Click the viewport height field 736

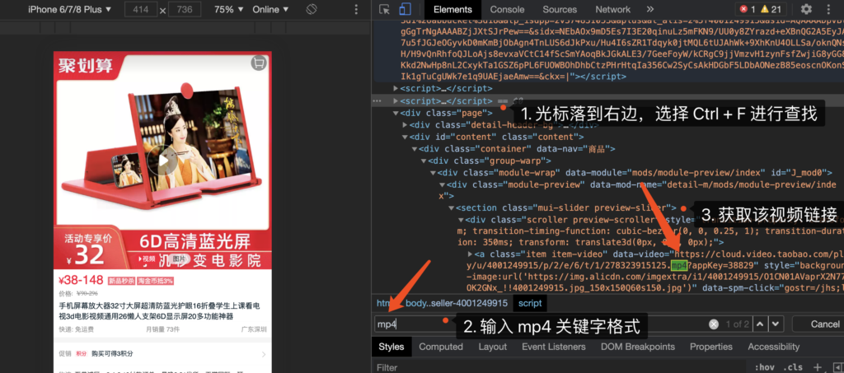coord(185,9)
